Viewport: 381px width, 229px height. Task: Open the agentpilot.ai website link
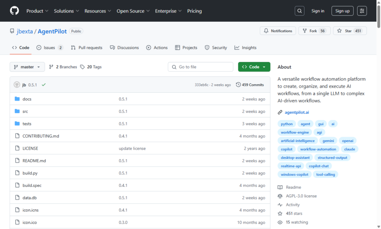[297, 112]
